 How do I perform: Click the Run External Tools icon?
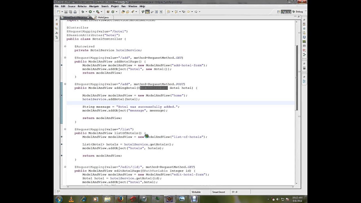pyautogui.click(x=98, y=12)
